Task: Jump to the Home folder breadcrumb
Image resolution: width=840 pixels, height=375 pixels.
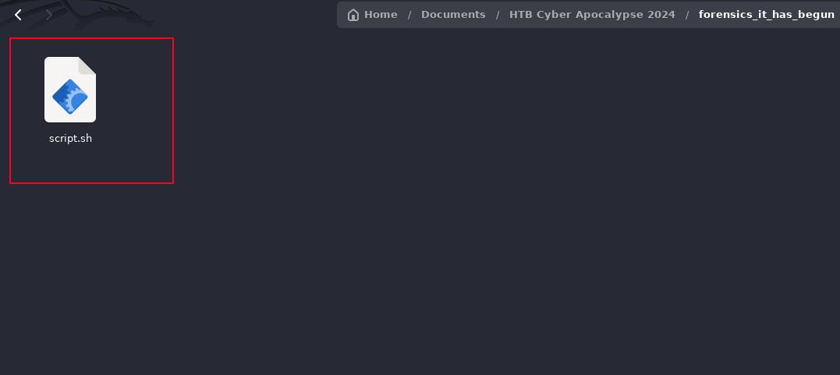Action: click(380, 15)
